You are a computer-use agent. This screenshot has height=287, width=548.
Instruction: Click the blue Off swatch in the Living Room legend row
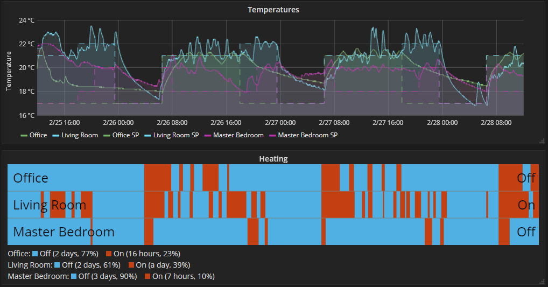click(57, 265)
